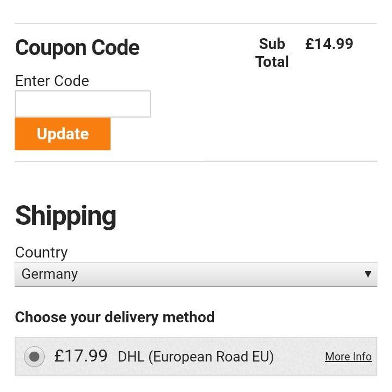Click the Enter Code text field
392x392 pixels.
[82, 104]
